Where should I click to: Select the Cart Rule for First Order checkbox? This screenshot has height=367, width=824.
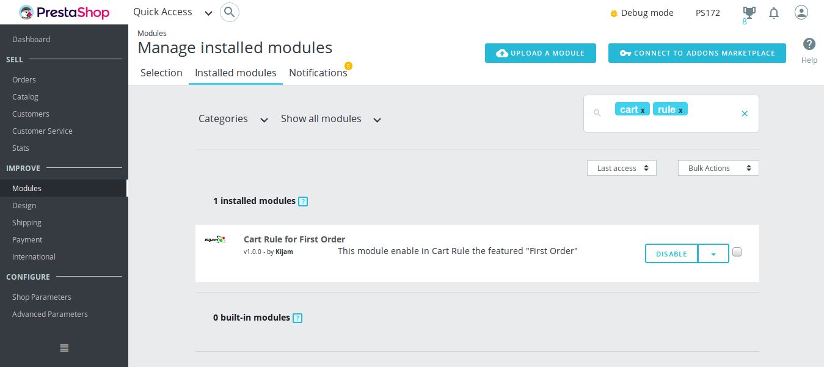(x=737, y=252)
